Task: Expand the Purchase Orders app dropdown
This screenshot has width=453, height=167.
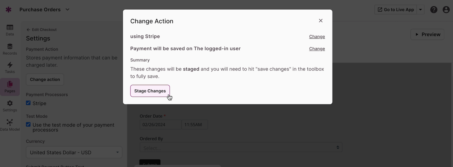Action: 68,10
